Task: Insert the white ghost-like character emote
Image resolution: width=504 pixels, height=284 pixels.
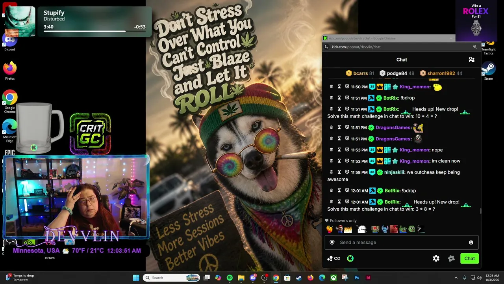Action: point(361,229)
